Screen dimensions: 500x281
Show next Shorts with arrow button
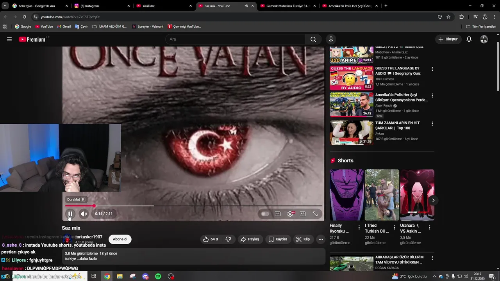click(x=433, y=200)
